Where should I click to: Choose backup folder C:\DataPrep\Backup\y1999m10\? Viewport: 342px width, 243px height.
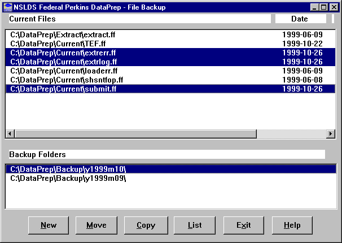pyautogui.click(x=171, y=169)
